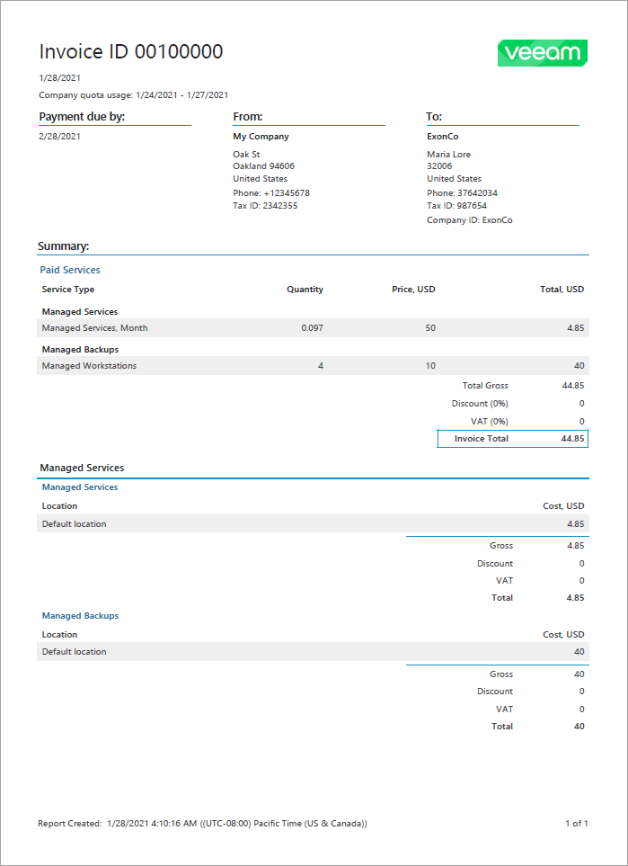Screen dimensions: 628x866
Task: Click the My Company sender name
Action: pyautogui.click(x=261, y=137)
